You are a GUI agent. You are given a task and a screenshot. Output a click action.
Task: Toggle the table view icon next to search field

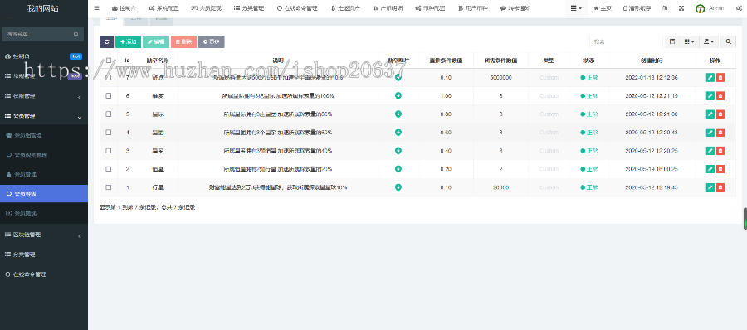671,42
